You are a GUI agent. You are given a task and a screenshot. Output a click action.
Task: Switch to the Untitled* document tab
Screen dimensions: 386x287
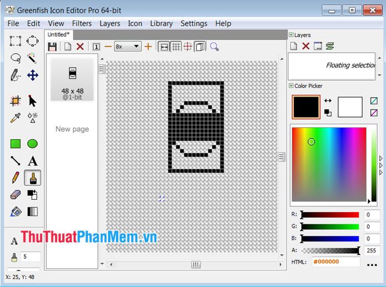58,35
